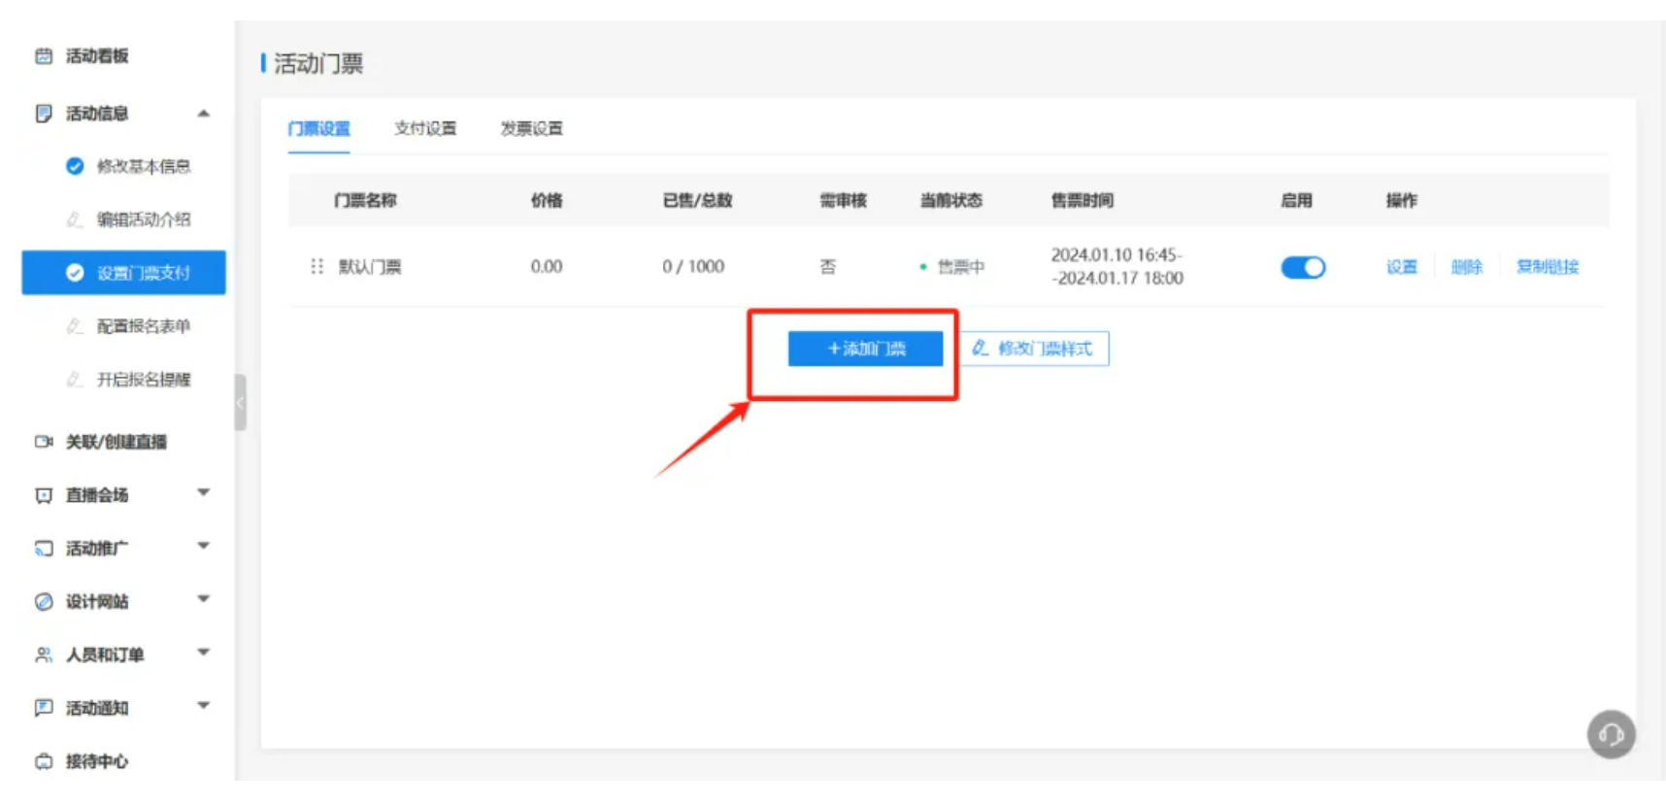
Task: Open the customer service headset button
Action: click(1611, 735)
